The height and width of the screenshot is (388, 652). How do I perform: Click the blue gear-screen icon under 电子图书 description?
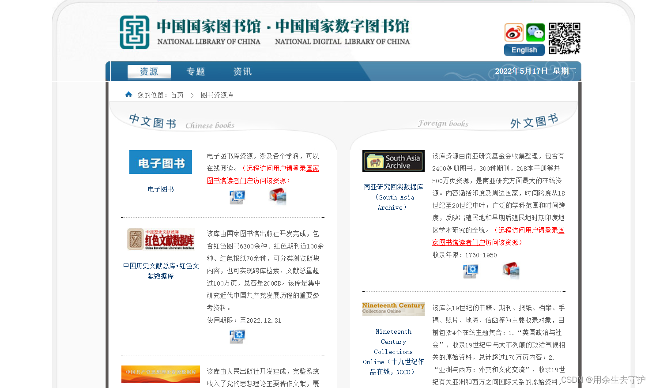(237, 197)
